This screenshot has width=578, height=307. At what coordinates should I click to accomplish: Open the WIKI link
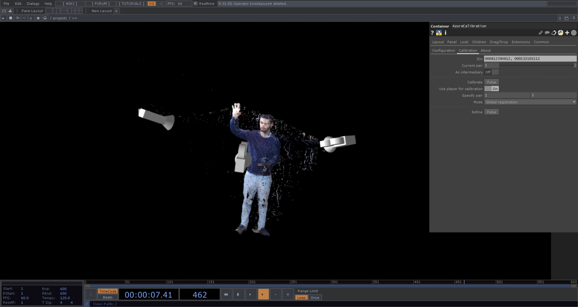[70, 4]
